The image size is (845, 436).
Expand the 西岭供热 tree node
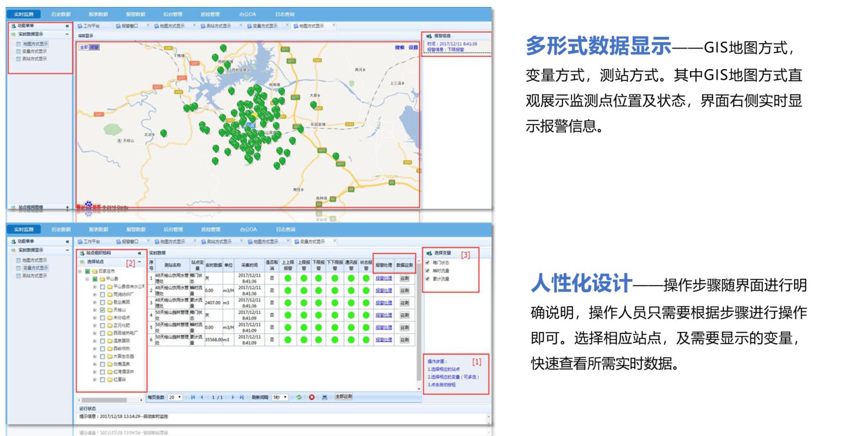95,349
